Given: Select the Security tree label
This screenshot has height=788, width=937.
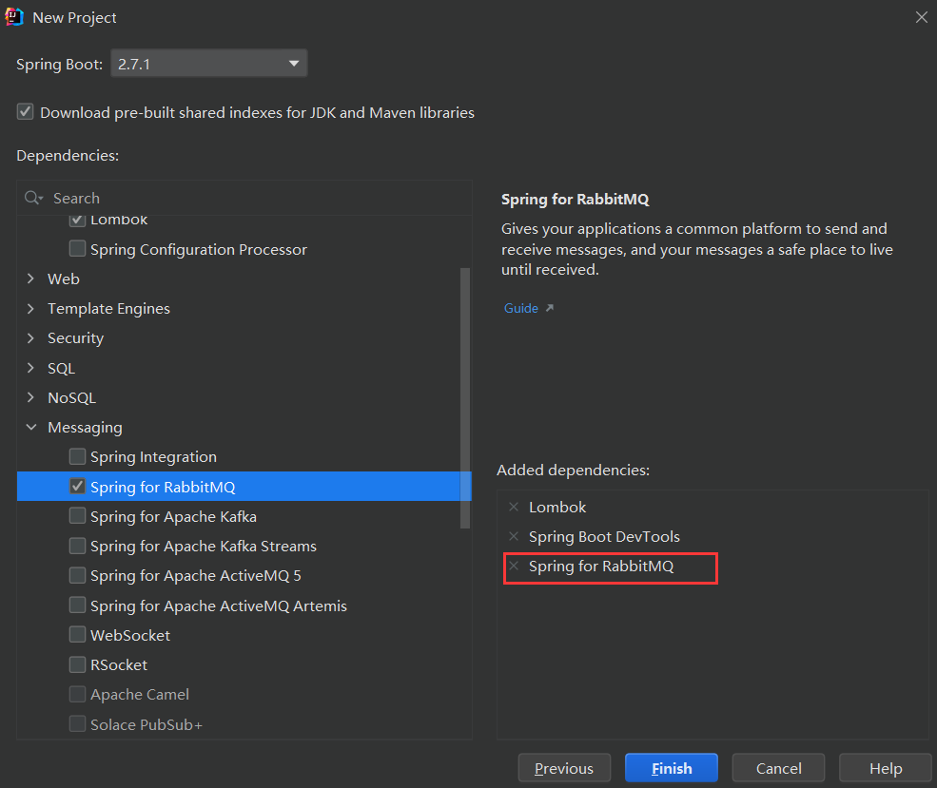Looking at the screenshot, I should coord(75,337).
